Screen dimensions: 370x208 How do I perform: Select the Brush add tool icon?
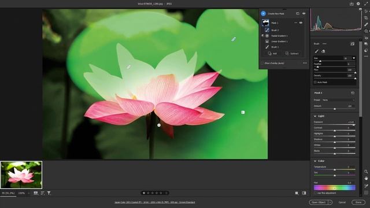point(317,51)
